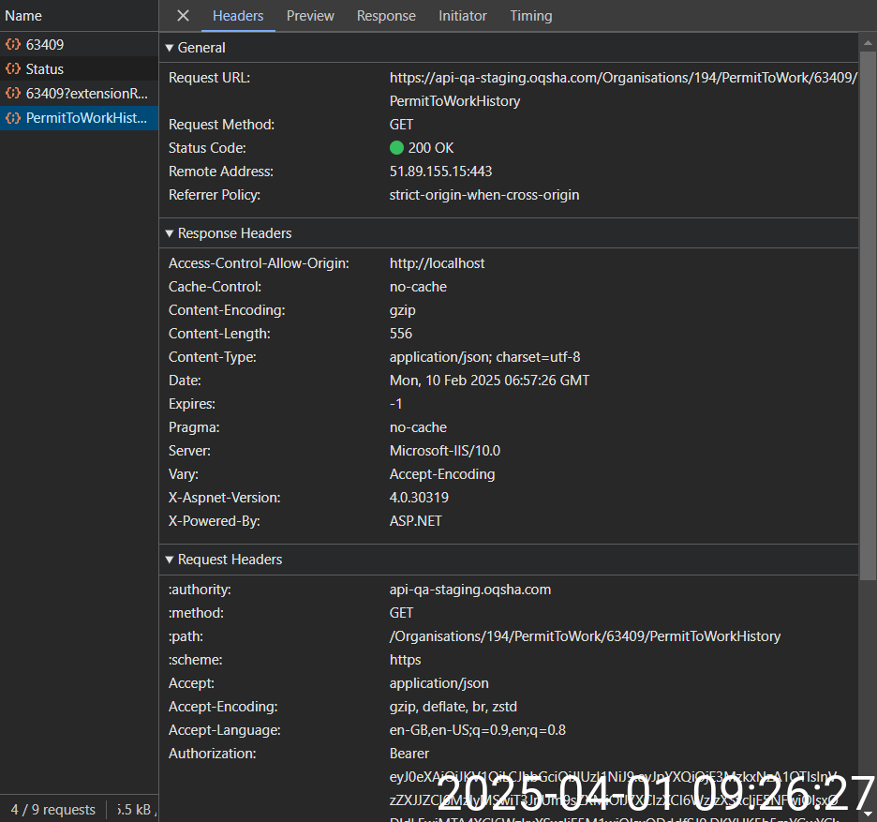Collapse the General section
Screen dimensions: 877x822
coord(170,48)
